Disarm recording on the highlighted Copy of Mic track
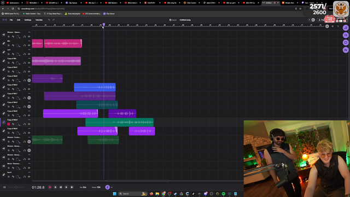 [x=9, y=124]
